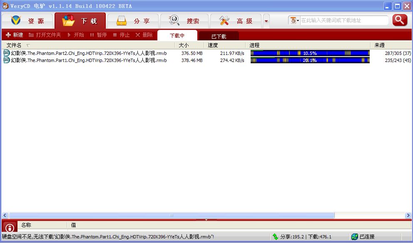Click the 名称 name column header

[x=42, y=225]
